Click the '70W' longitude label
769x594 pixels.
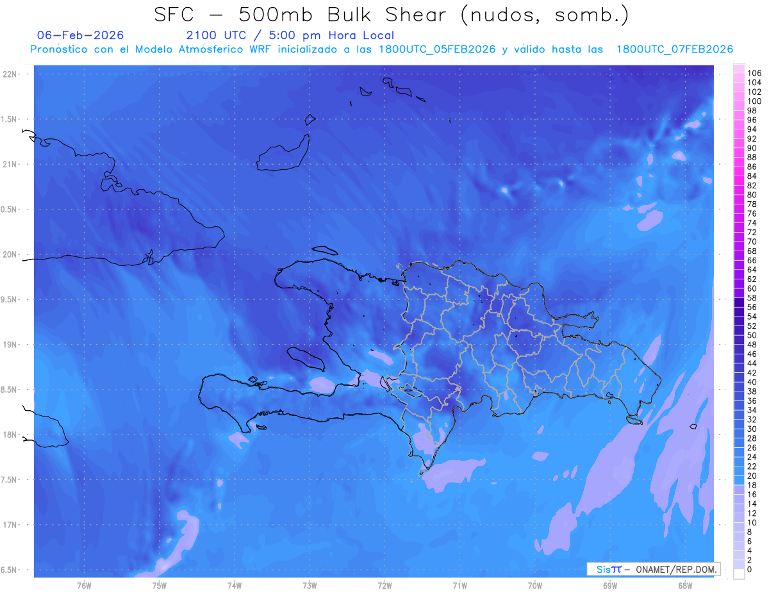(535, 585)
